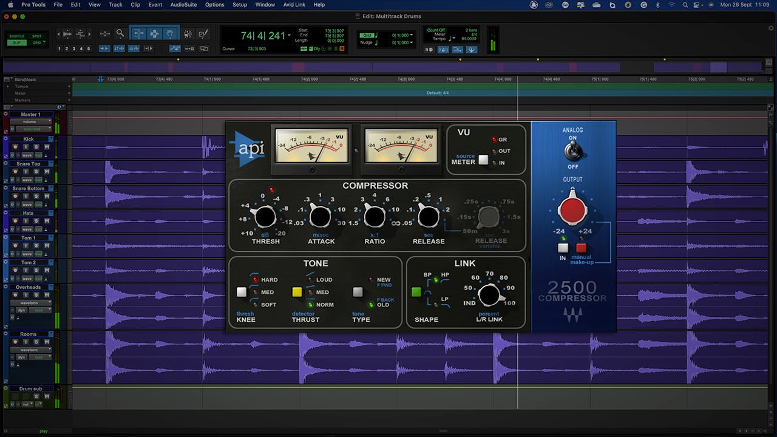This screenshot has height=437, width=777.
Task: Solo the Snare Top track
Action: click(x=36, y=171)
